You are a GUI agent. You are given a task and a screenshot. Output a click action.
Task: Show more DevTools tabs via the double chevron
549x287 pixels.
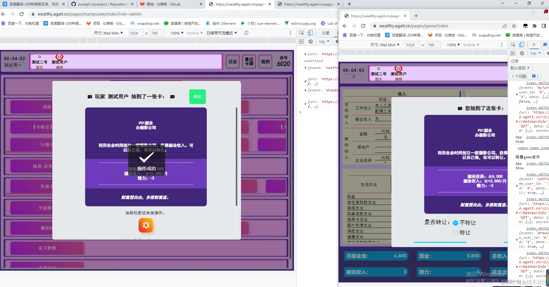pyautogui.click(x=534, y=45)
